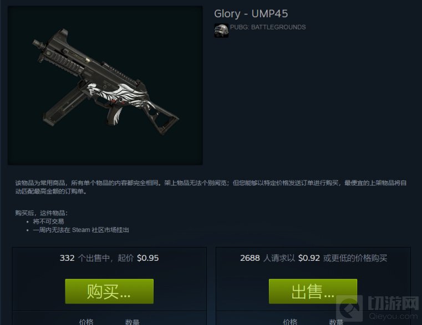Click the 332 个出售中 listings count
This screenshot has height=325, width=422.
(x=85, y=258)
